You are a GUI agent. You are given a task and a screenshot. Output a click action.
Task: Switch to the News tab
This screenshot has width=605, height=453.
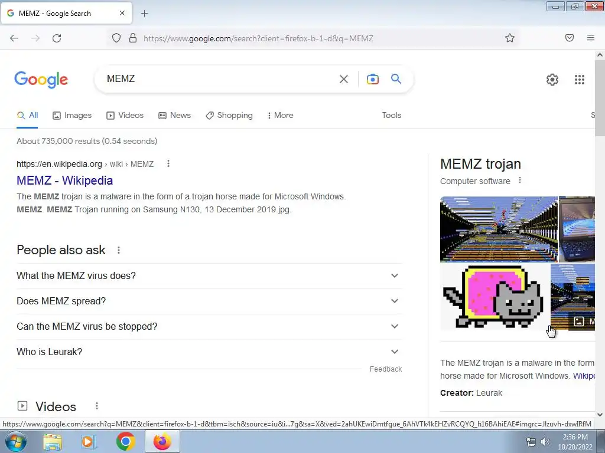click(x=174, y=115)
